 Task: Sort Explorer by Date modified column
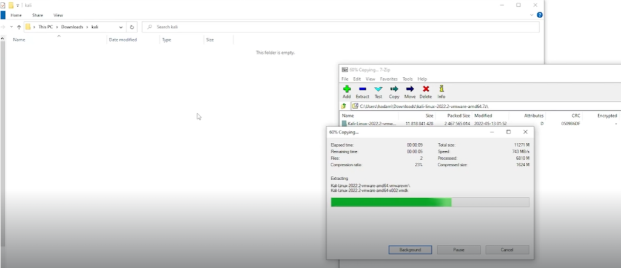point(123,40)
